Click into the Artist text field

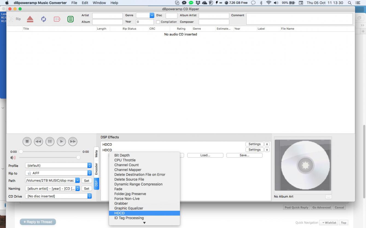[107, 16]
